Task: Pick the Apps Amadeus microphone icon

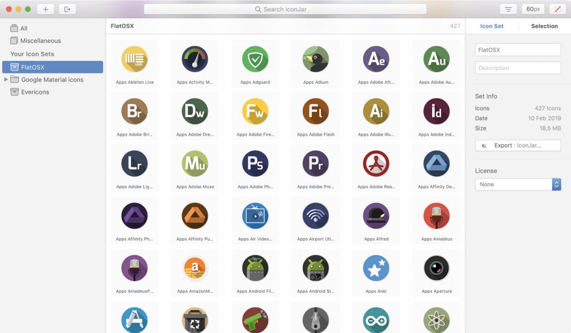Action: tap(437, 216)
